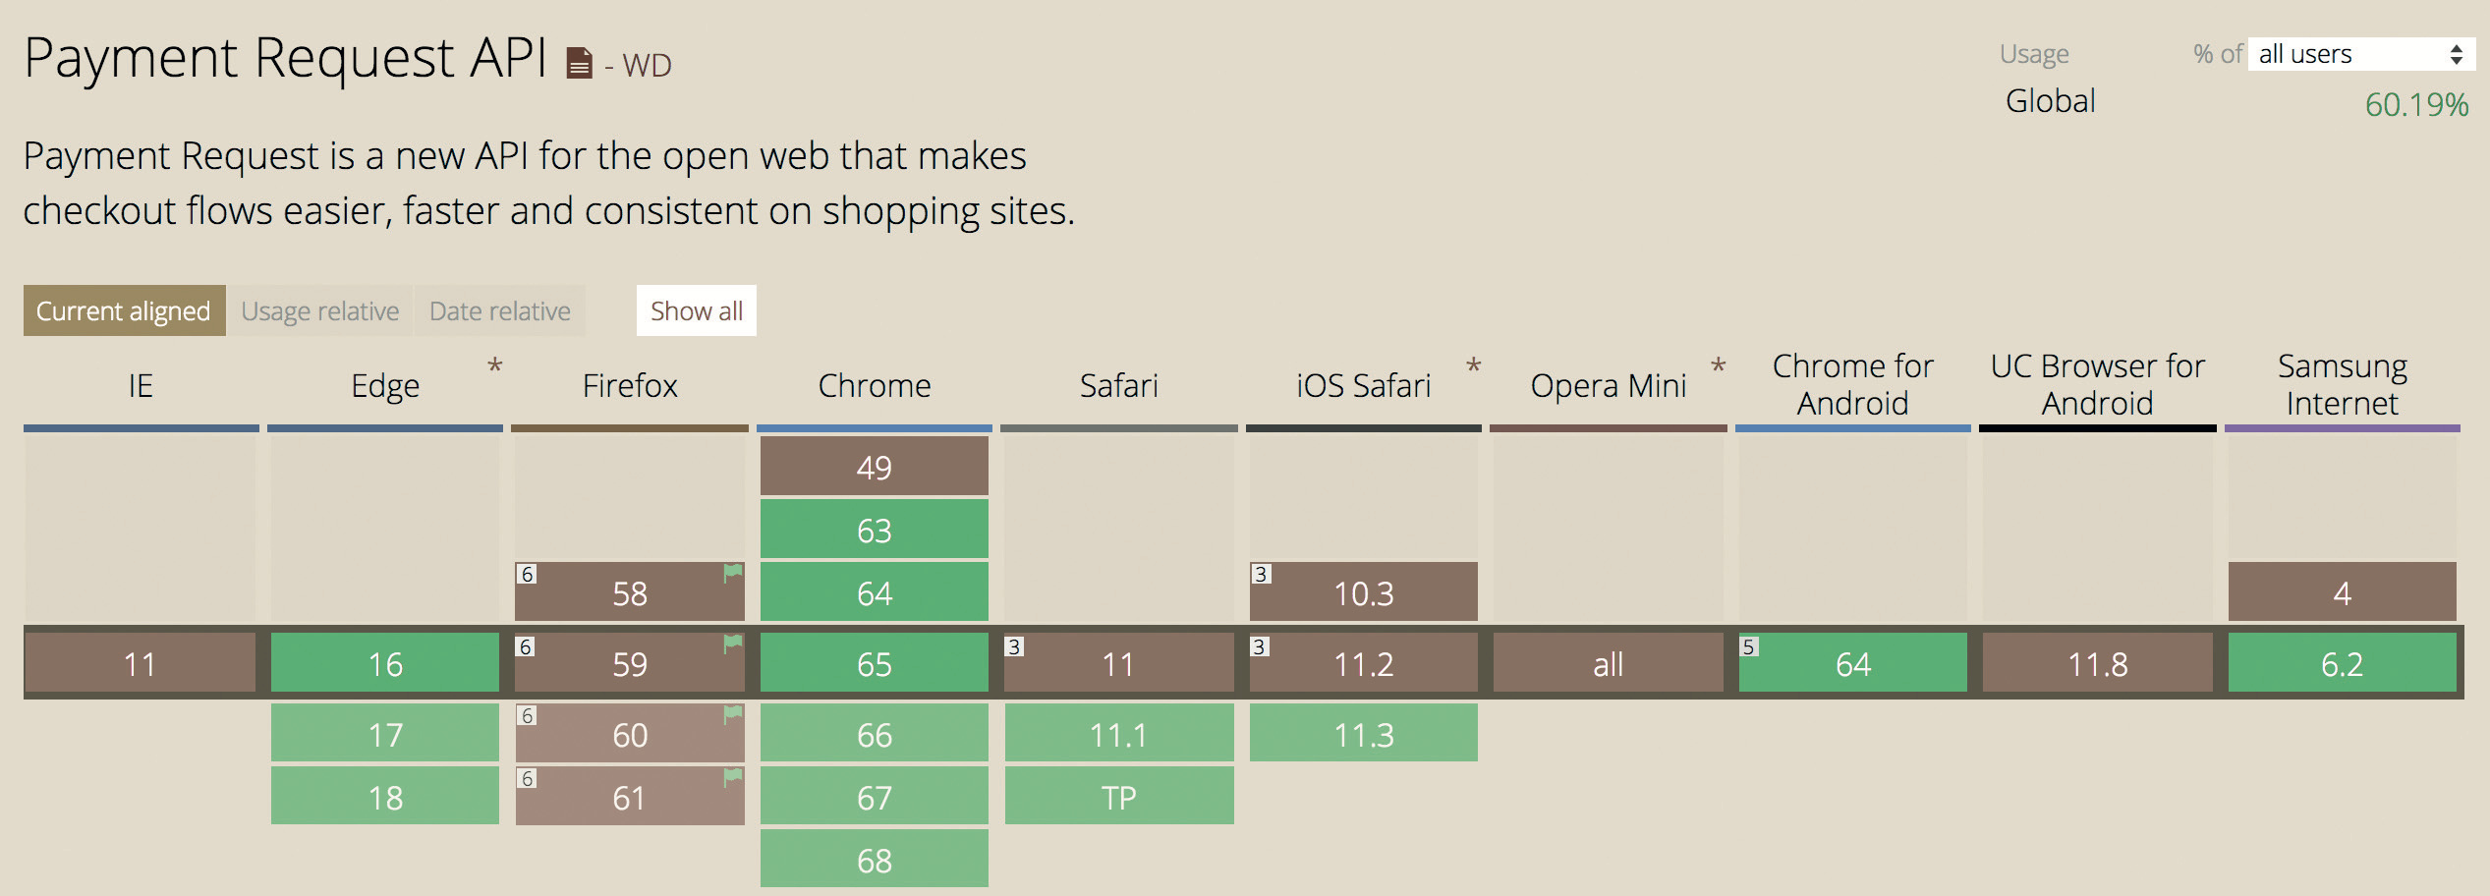Image resolution: width=2490 pixels, height=896 pixels.
Task: Click the spec document icon beside the title
Action: tap(580, 64)
